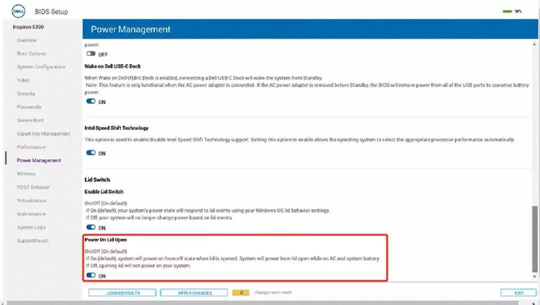
Task: Disable Wake on Dell USB-C Dock toggle
Action: pyautogui.click(x=91, y=101)
